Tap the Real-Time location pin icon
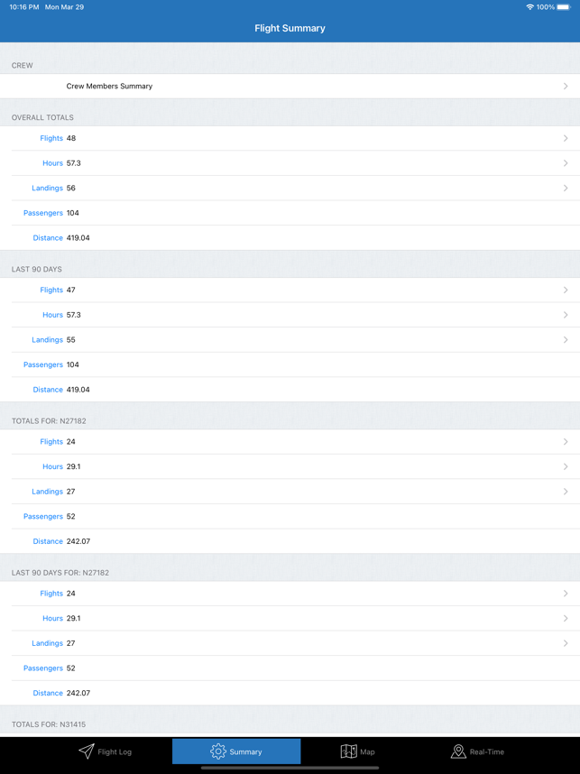The width and height of the screenshot is (580, 774). 458,751
